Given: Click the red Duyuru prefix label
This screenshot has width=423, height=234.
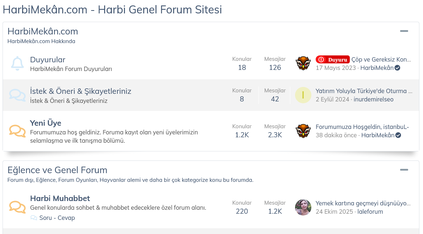Looking at the screenshot, I should (x=332, y=59).
